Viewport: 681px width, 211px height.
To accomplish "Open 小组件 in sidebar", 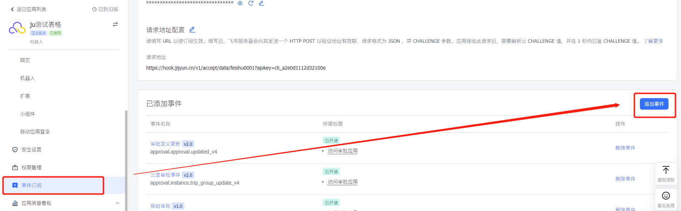I will pos(28,114).
